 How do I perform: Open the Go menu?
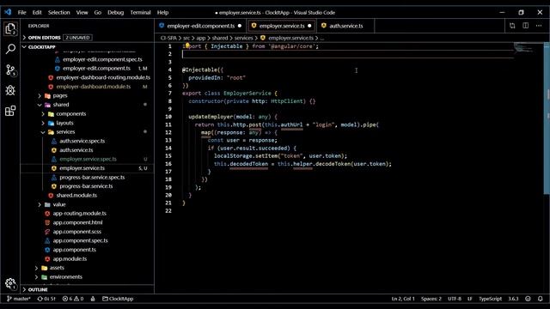click(97, 12)
